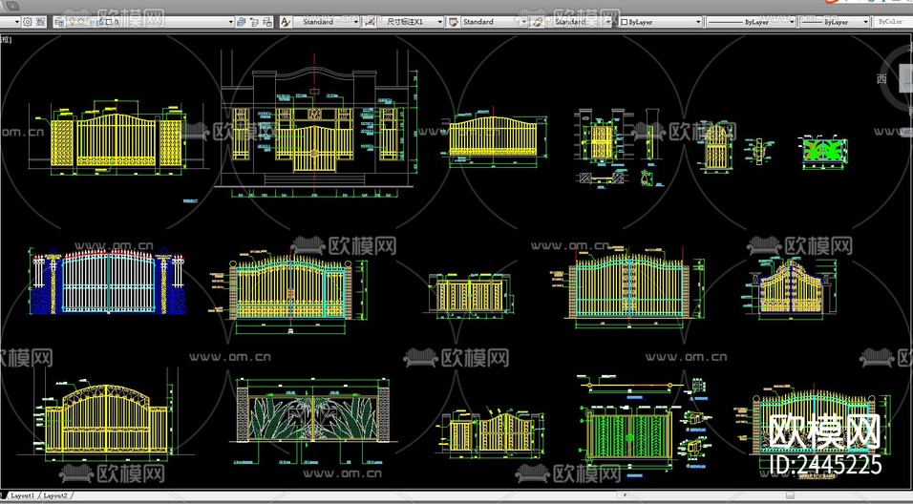The width and height of the screenshot is (913, 504).
Task: Select the small arched single door drawing
Action: coord(715,148)
